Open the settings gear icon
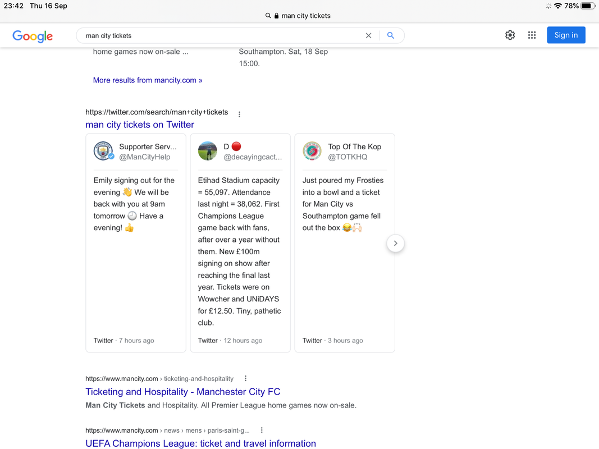Viewport: 599px width, 449px height. point(510,35)
